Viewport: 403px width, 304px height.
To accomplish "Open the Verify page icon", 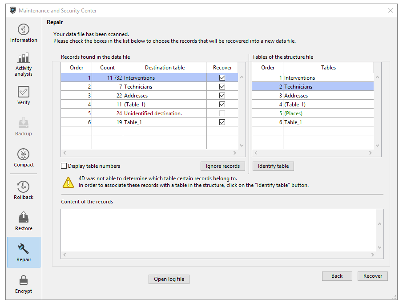I will pos(24,92).
